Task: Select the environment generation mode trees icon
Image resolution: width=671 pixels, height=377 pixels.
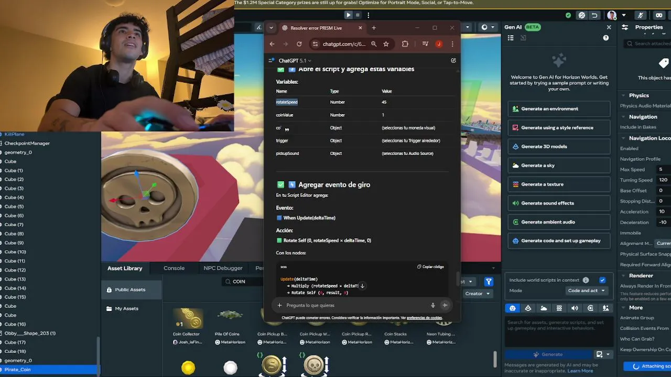Action: [x=606, y=308]
